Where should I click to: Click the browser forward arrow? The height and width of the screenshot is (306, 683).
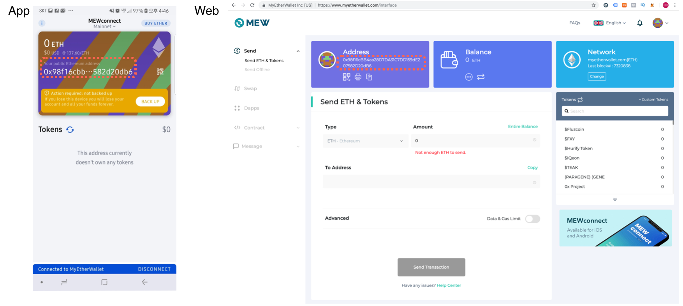[243, 5]
